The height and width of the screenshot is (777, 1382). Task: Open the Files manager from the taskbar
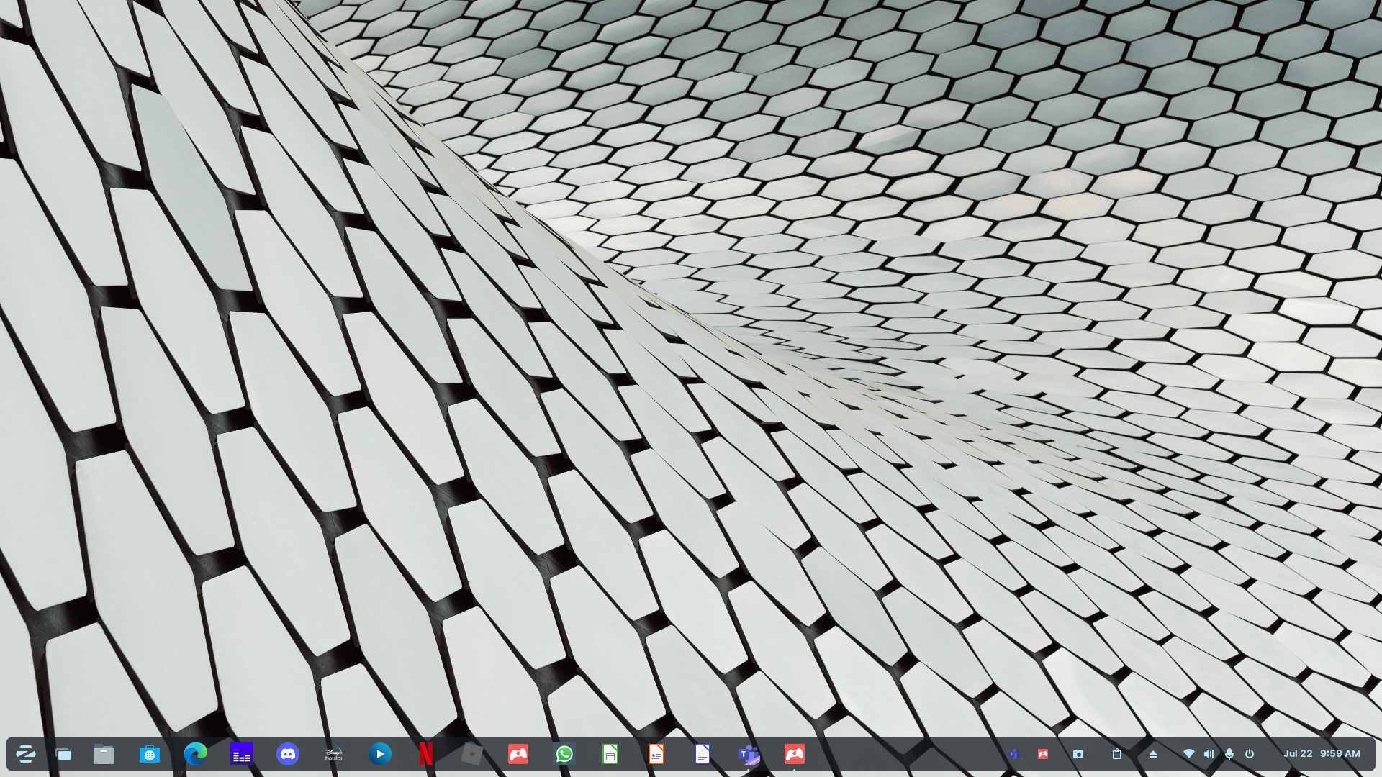[104, 754]
